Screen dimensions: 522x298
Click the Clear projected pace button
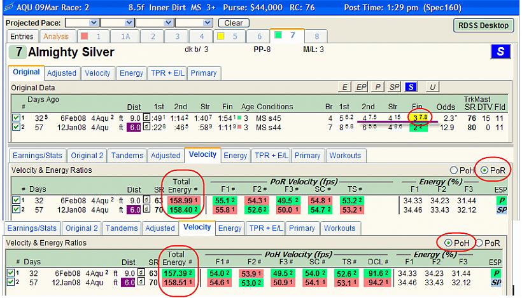click(x=234, y=23)
